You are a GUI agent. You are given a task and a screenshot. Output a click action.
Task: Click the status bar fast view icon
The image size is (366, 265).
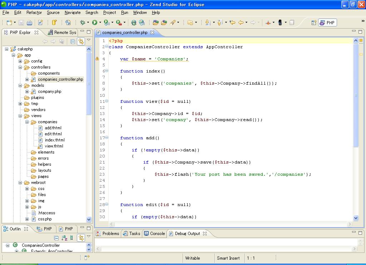[x=87, y=257]
